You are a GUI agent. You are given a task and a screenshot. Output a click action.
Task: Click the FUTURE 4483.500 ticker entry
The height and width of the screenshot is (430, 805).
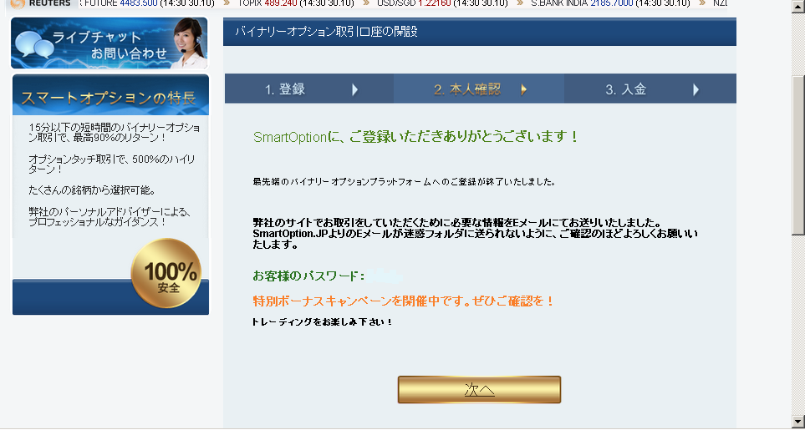coord(145,3)
